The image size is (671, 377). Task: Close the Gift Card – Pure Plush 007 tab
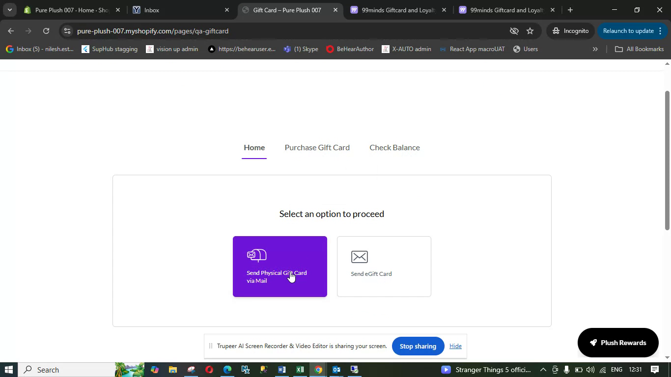coord(335,10)
